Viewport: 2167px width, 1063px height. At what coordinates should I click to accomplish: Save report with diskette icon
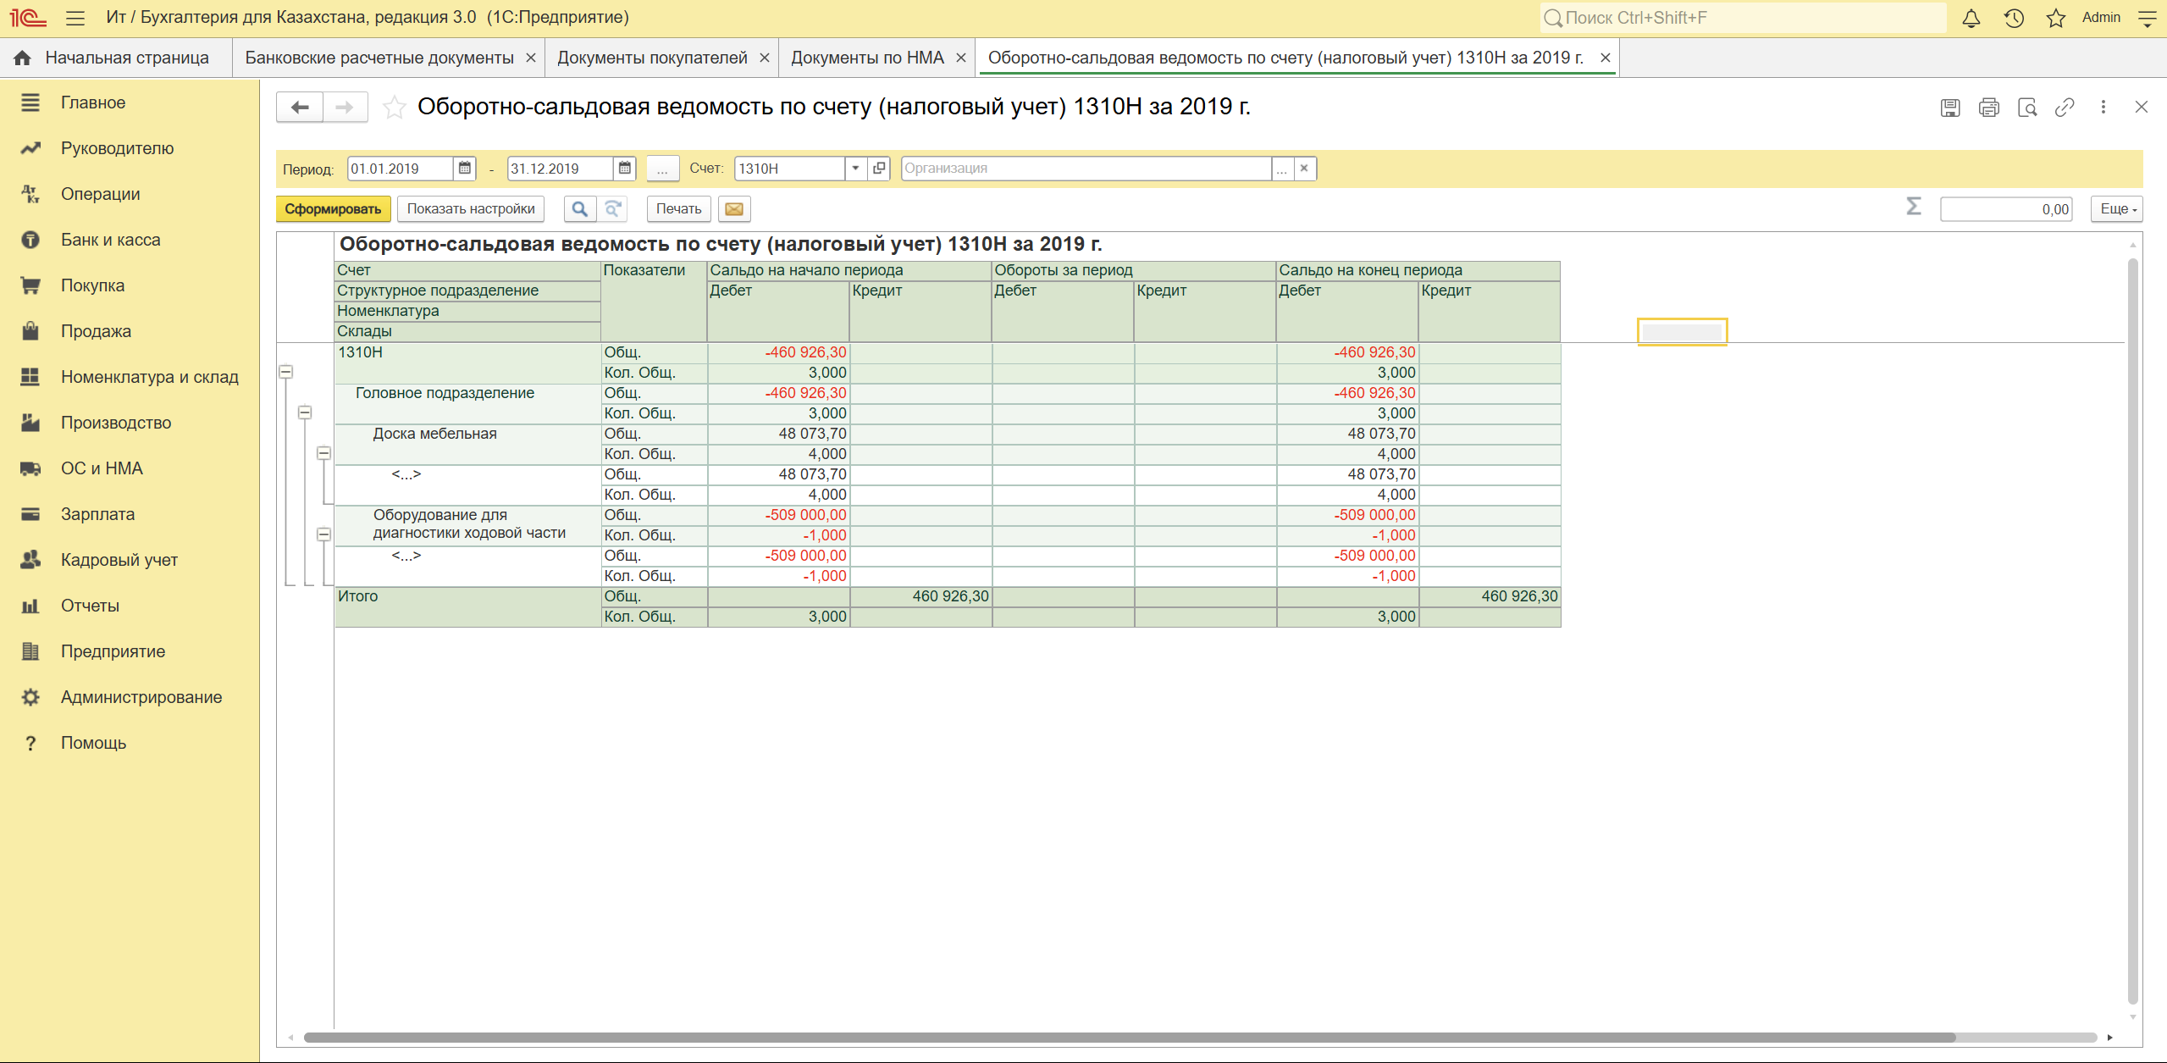pos(1950,108)
